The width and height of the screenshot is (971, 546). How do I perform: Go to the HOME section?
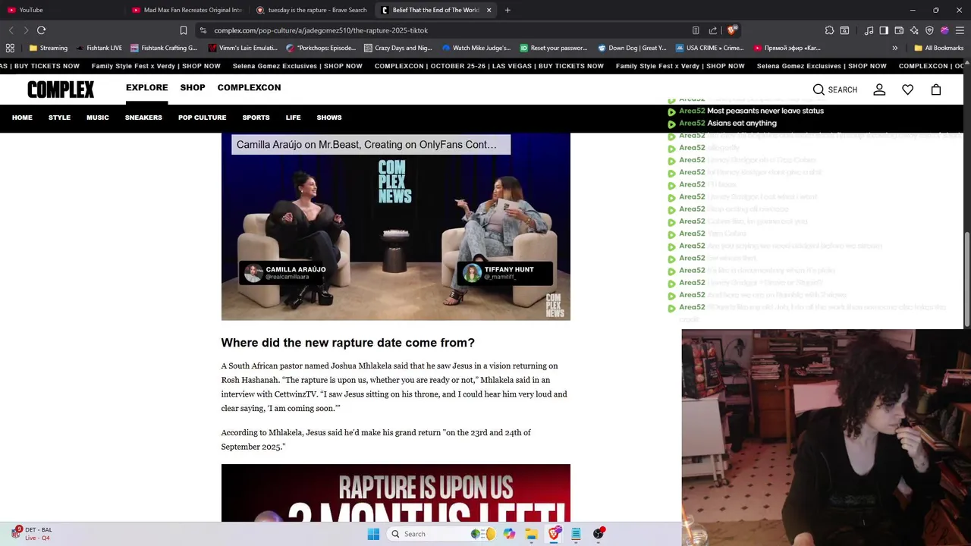22,118
